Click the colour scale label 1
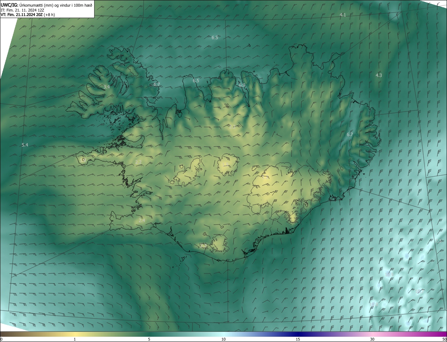The width and height of the screenshot is (447, 342). click(x=75, y=339)
